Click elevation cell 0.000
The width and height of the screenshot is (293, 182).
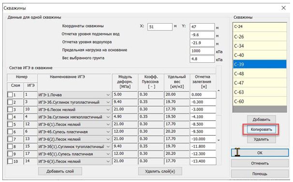click(x=203, y=95)
